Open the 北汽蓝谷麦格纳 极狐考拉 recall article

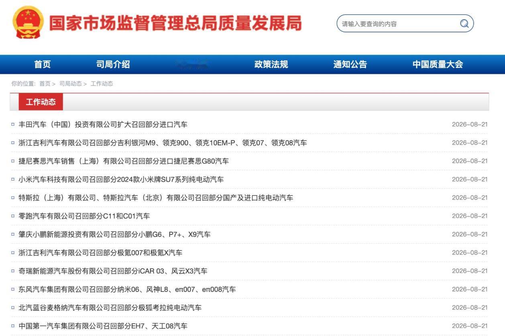[x=110, y=308]
